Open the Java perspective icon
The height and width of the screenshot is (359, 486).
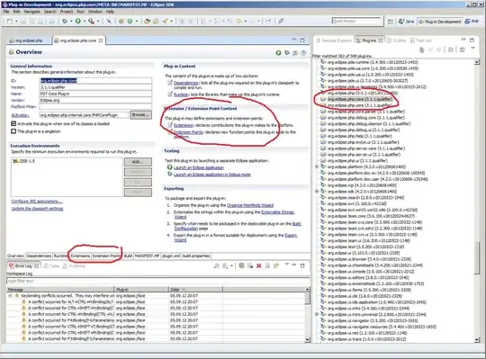(x=406, y=22)
